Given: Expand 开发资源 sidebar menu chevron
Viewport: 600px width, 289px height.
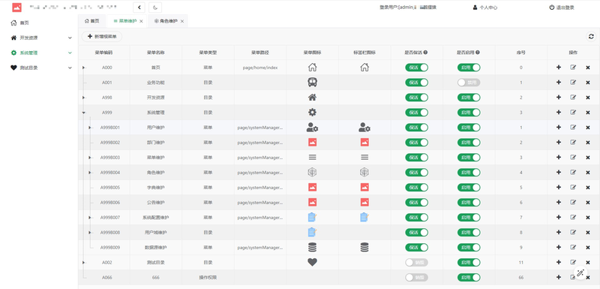Looking at the screenshot, I should coord(70,38).
